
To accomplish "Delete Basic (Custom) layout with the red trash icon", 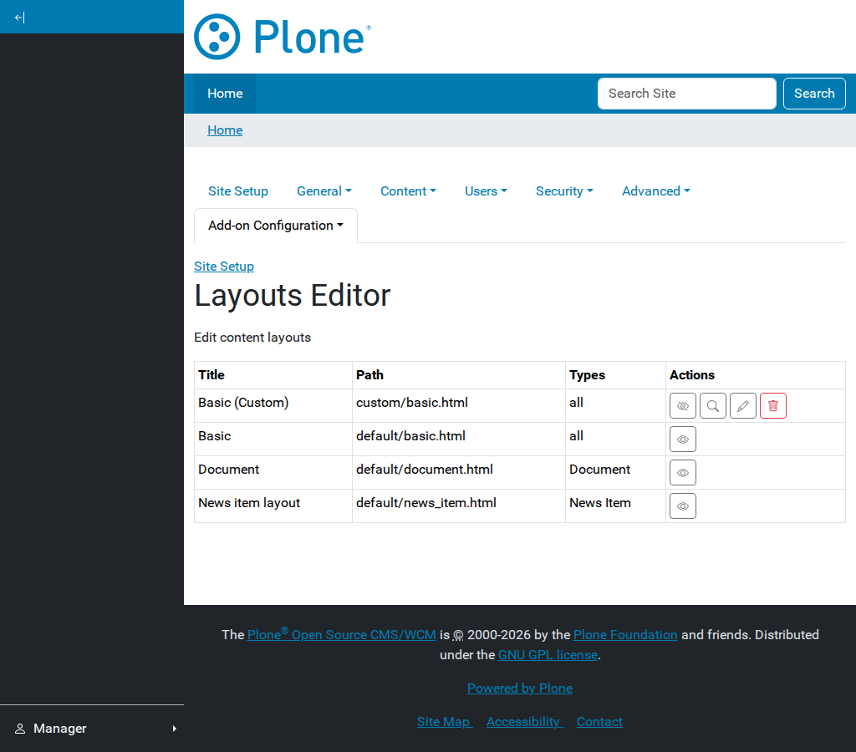I will tap(772, 405).
